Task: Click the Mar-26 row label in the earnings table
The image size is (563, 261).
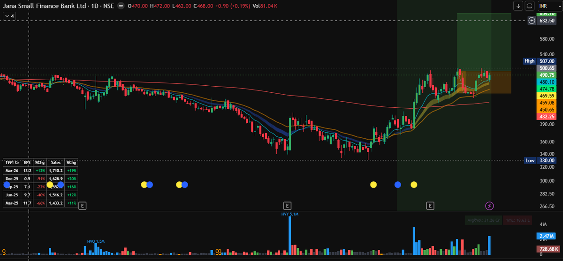Action: click(x=12, y=170)
